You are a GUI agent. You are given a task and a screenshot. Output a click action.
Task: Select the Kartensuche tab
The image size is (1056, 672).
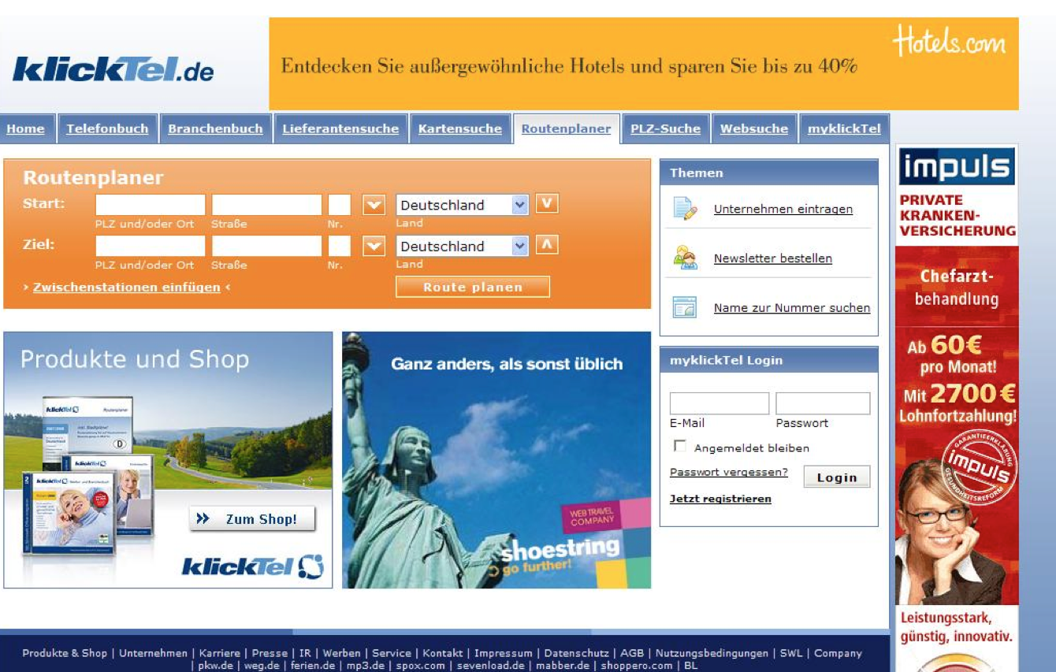(459, 128)
